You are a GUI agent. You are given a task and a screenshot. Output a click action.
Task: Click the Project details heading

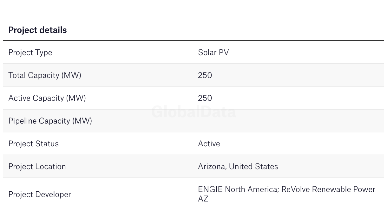37,30
